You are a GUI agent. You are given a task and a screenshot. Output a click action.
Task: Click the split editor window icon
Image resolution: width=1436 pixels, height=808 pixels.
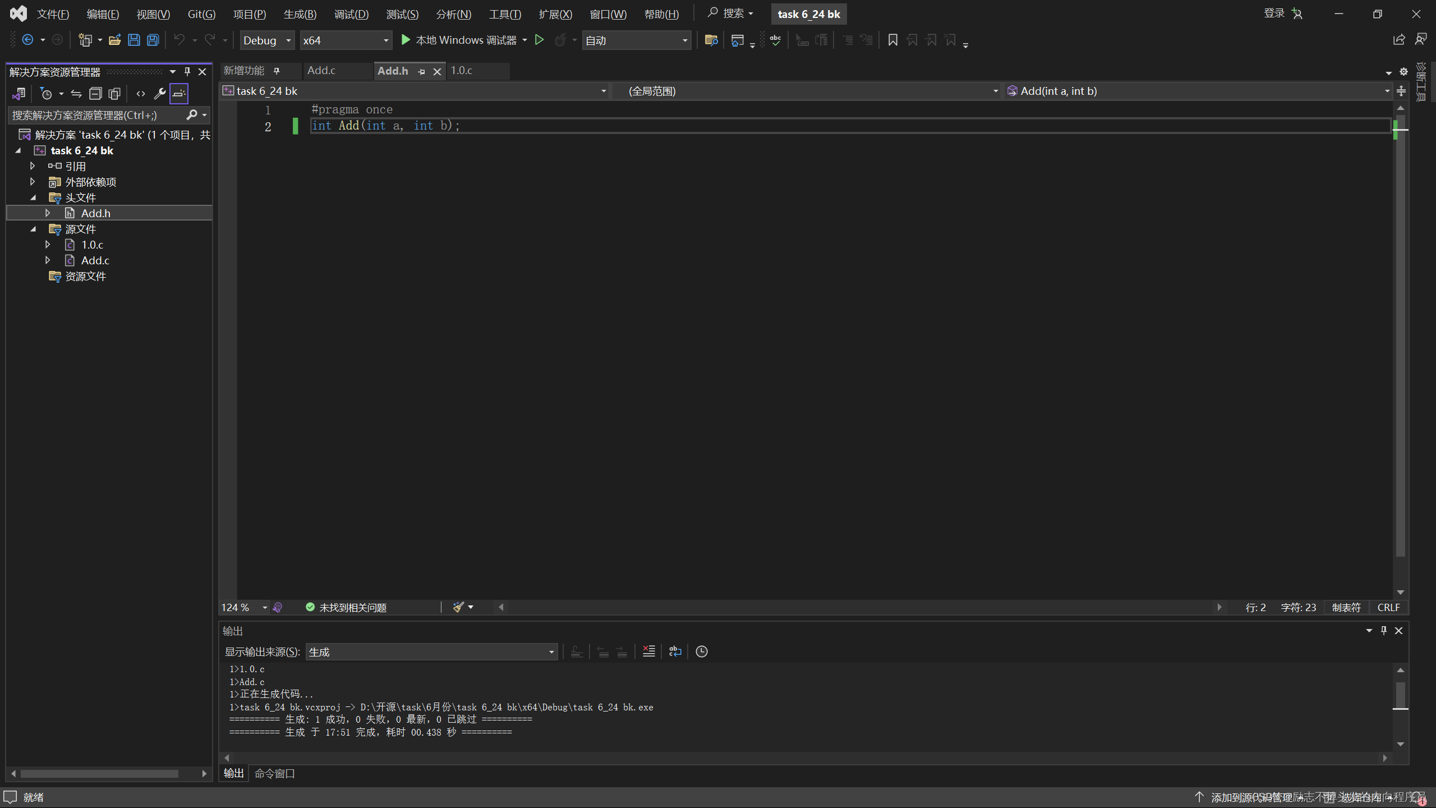click(x=1401, y=91)
